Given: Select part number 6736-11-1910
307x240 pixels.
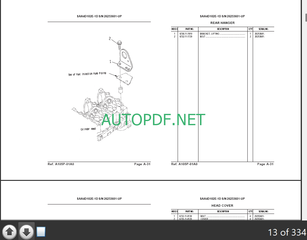Looking at the screenshot, I should (186, 34).
